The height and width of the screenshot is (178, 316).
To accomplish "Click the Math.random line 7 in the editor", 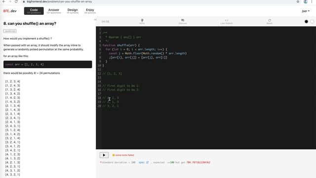I will (x=148, y=53).
